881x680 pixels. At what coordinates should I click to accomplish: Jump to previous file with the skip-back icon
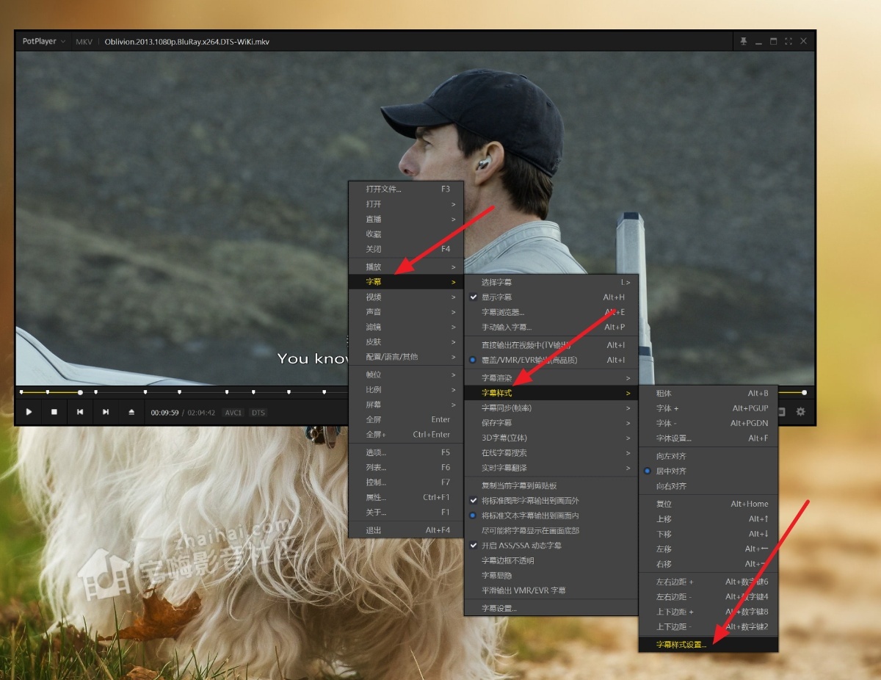click(80, 412)
